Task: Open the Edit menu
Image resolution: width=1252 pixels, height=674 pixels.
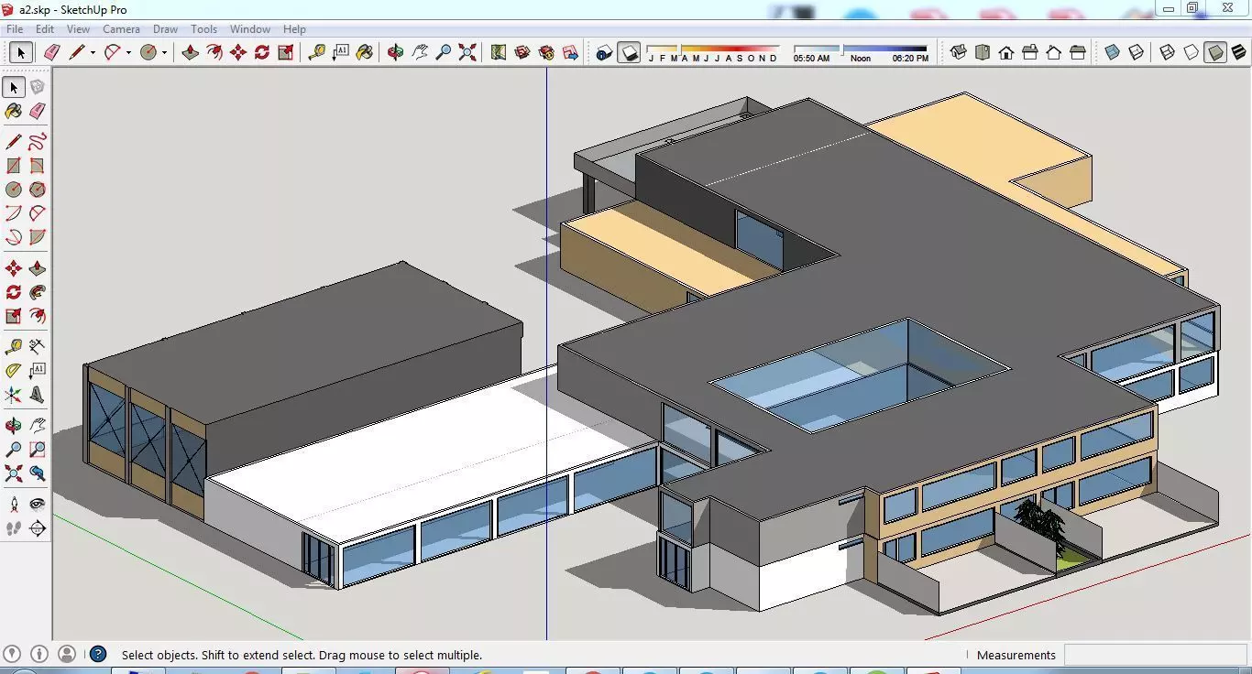Action: 45,29
